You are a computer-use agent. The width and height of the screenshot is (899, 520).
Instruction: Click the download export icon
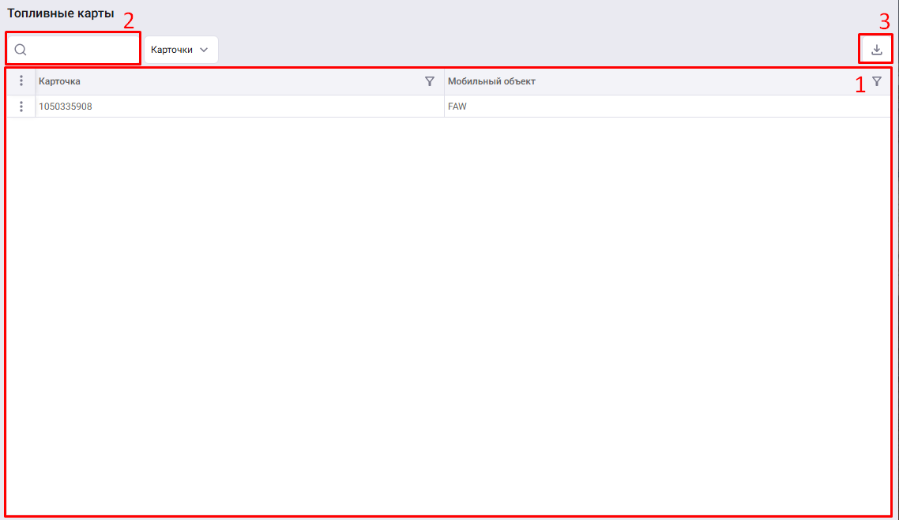click(x=876, y=50)
